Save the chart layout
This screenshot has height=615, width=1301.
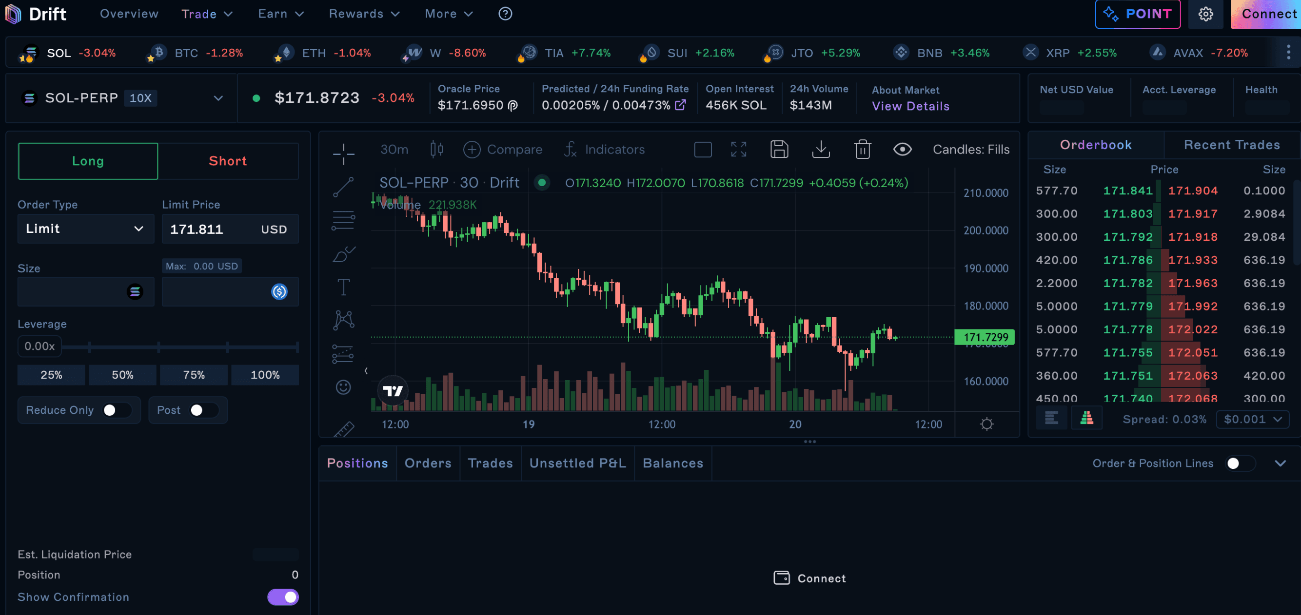pyautogui.click(x=779, y=150)
